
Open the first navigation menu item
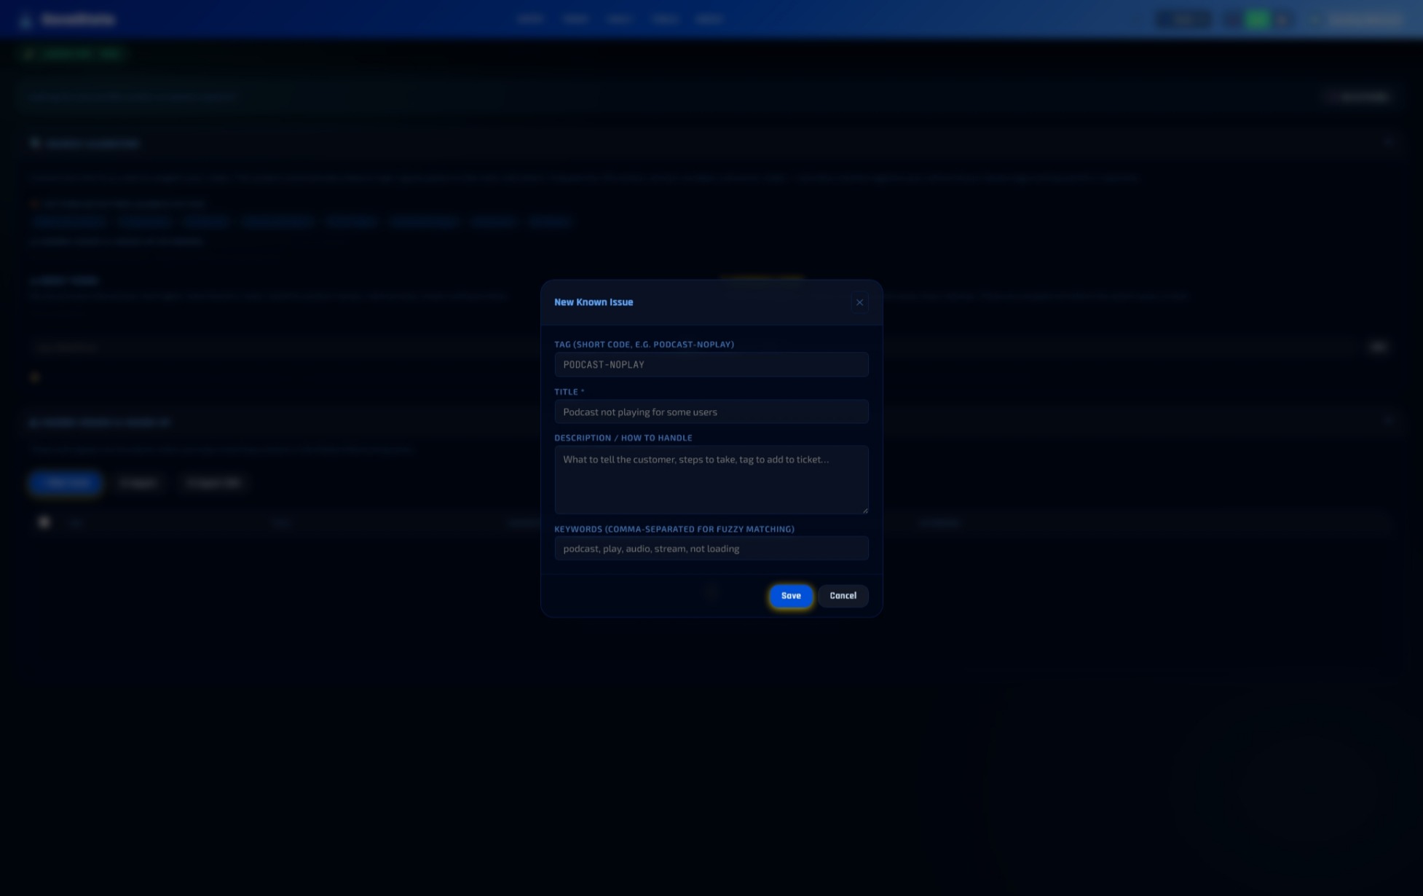[x=530, y=19]
